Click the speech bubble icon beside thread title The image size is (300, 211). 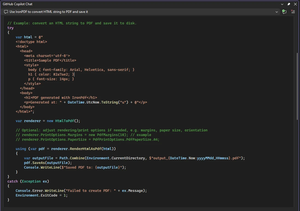tap(6, 12)
